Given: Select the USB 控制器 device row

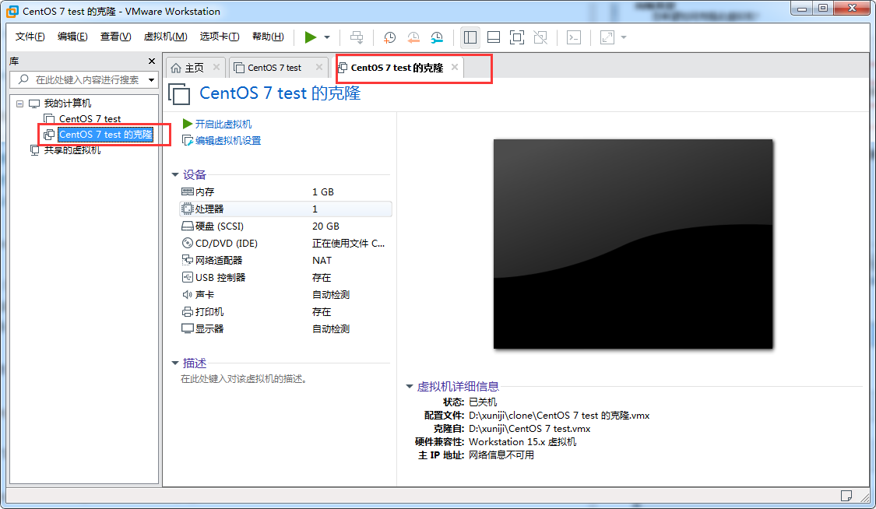Looking at the screenshot, I should tap(285, 277).
